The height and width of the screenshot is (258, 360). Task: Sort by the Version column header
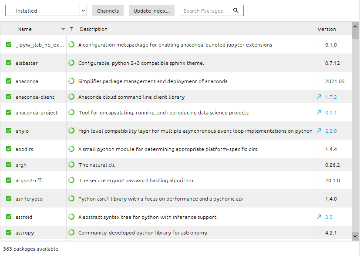326,29
